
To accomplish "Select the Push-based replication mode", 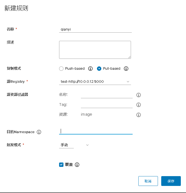I will pyautogui.click(x=61, y=69).
